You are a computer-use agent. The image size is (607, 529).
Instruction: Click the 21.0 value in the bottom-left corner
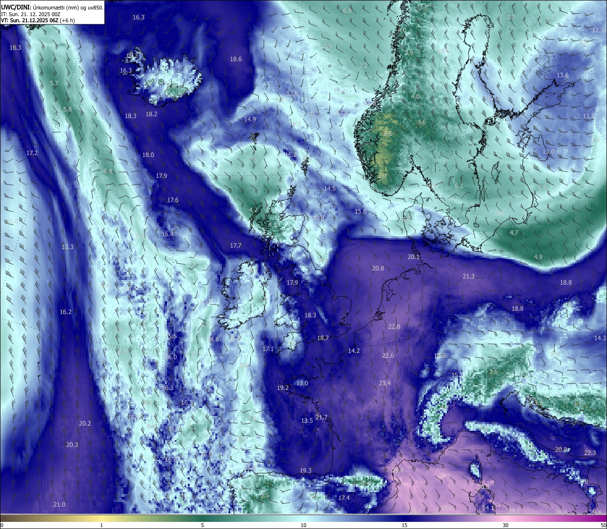pos(59,505)
